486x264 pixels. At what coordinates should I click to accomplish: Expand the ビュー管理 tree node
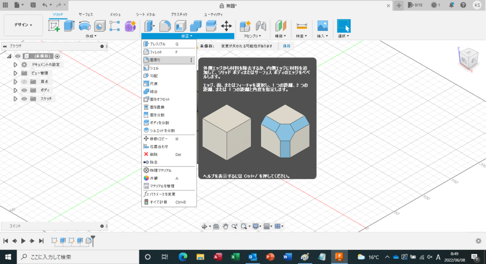pos(15,73)
